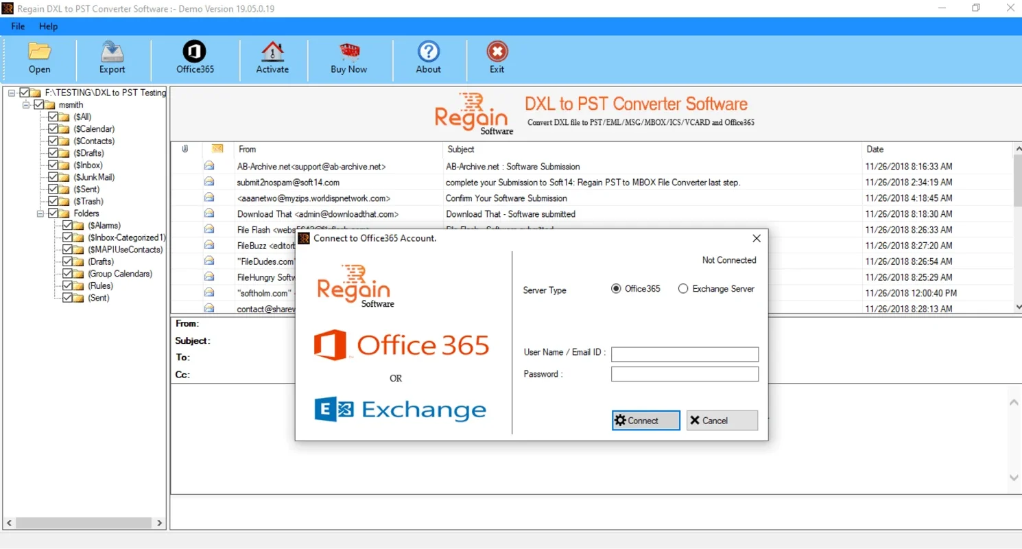1022x549 pixels.
Task: Collapse the Folders tree node
Action: pyautogui.click(x=40, y=213)
